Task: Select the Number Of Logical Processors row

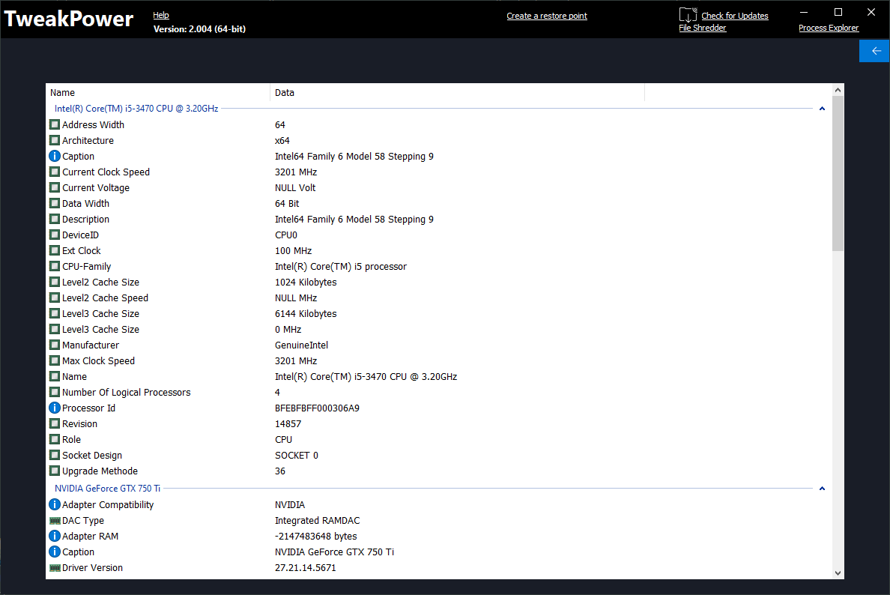Action: click(x=126, y=393)
